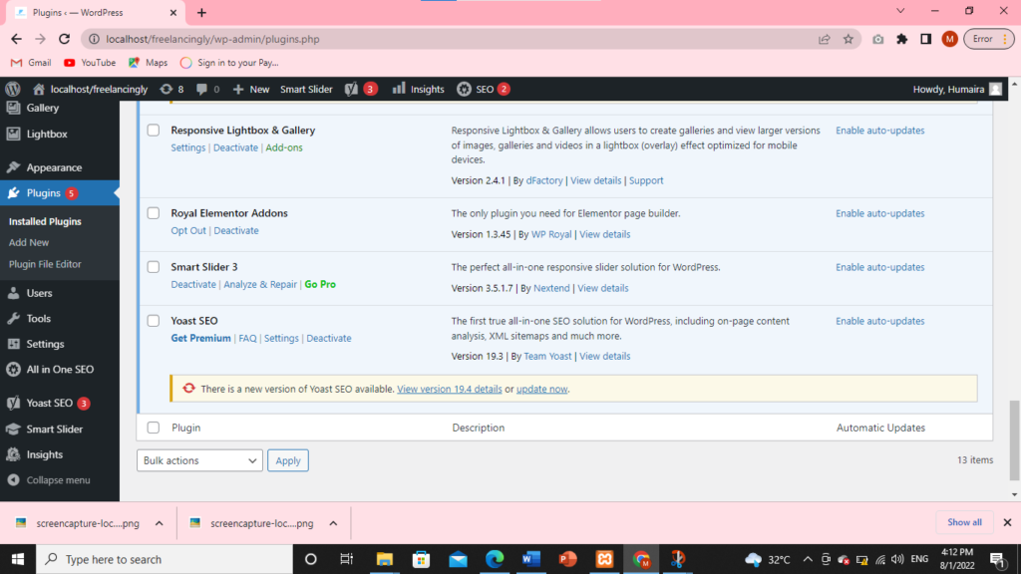Viewport: 1021px width, 574px height.
Task: Open the YouTube bookmark
Action: [90, 63]
